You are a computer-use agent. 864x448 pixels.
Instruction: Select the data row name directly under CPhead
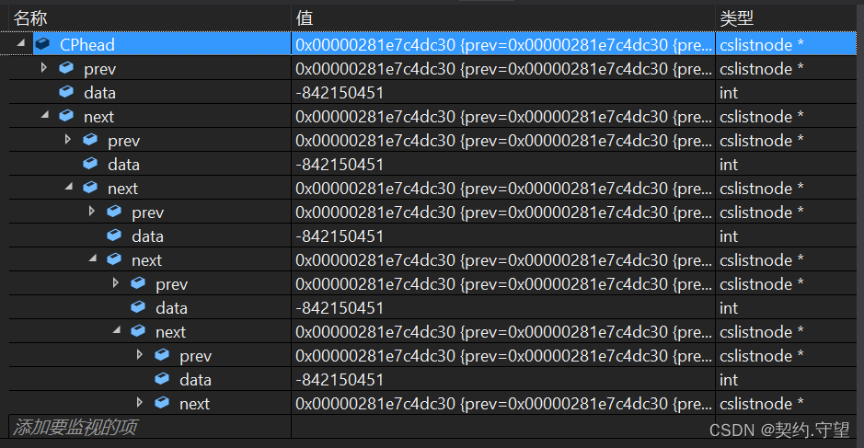[99, 93]
